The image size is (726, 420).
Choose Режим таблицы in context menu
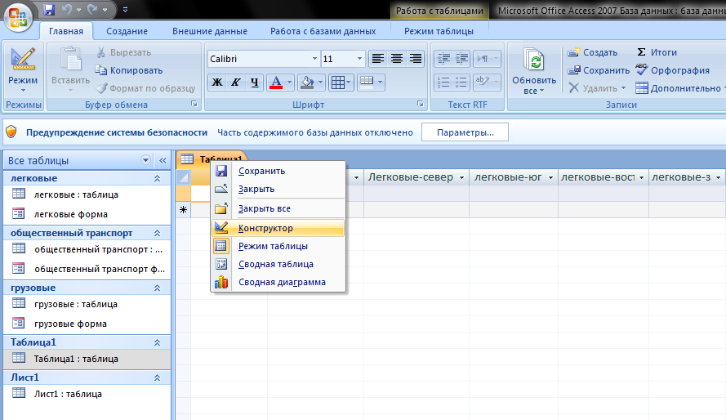coord(278,246)
